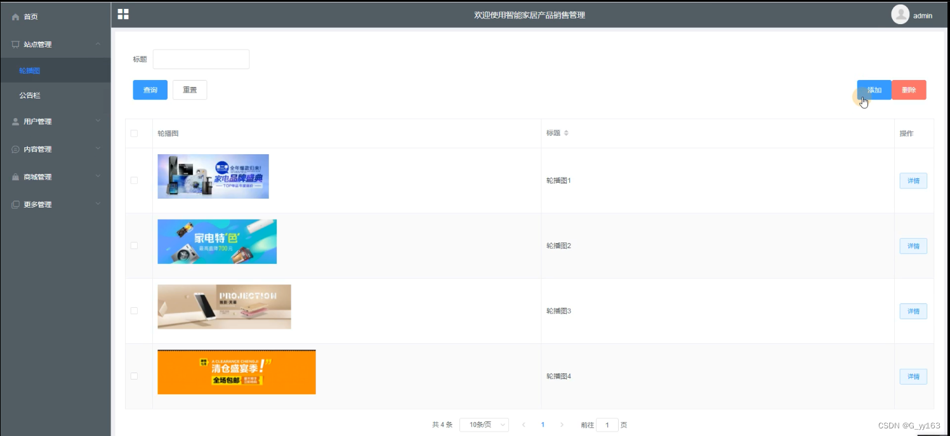This screenshot has width=950, height=436.
Task: Sort by 标题 column arrows
Action: pyautogui.click(x=566, y=133)
